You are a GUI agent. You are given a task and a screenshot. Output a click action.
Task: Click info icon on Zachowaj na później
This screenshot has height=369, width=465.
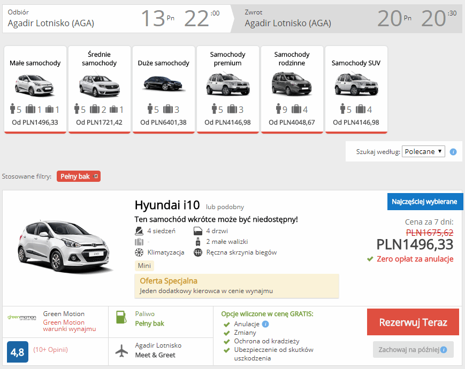444,350
